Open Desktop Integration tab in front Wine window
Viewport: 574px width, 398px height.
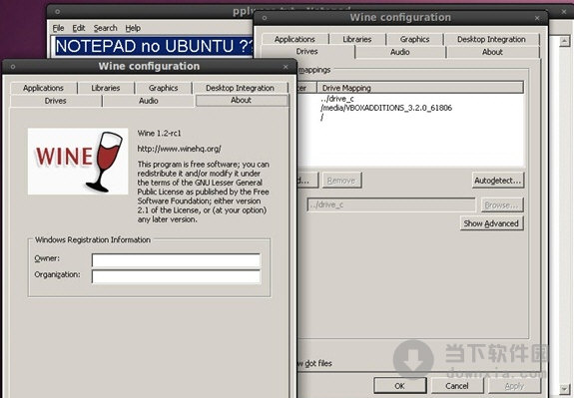pos(241,88)
